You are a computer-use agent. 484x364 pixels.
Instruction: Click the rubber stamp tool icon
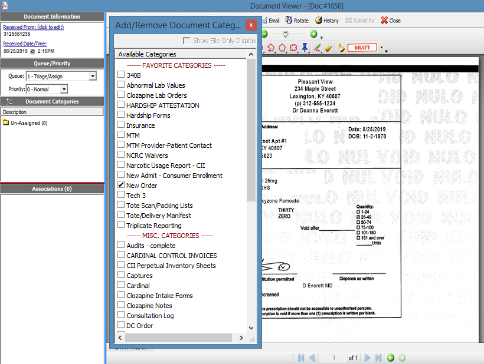pos(341,48)
